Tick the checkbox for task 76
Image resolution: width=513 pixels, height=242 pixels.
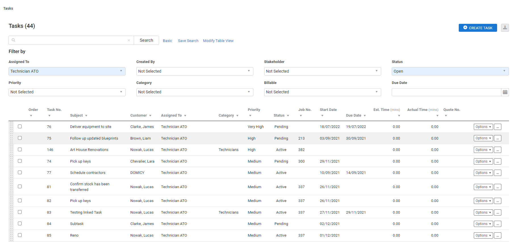point(20,127)
